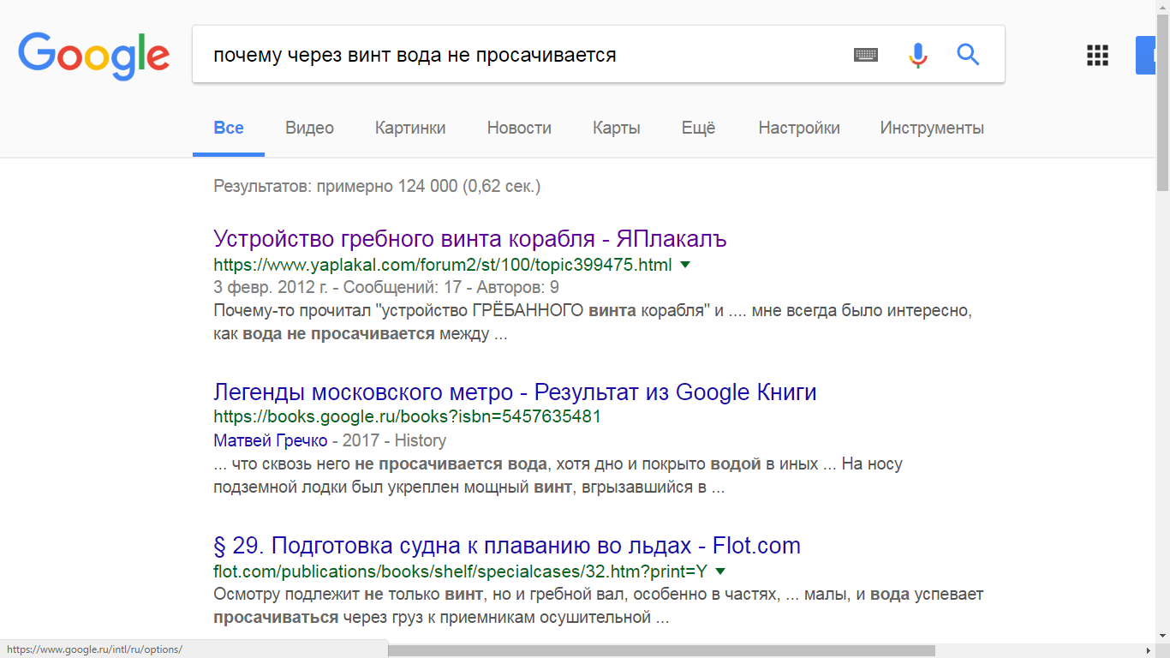This screenshot has height=658, width=1170.
Task: Open result Легенды московского метро
Action: (x=515, y=392)
